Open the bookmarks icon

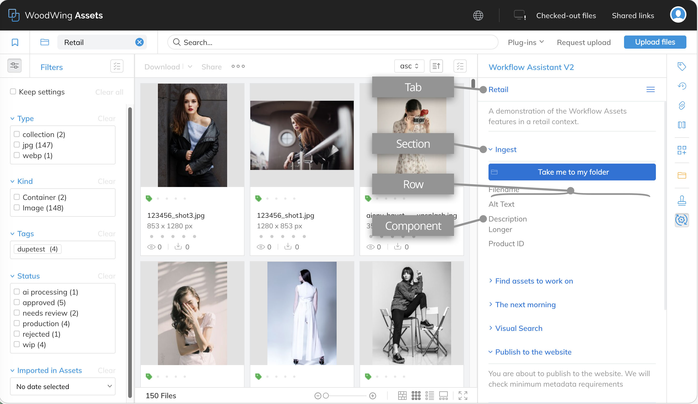[15, 42]
